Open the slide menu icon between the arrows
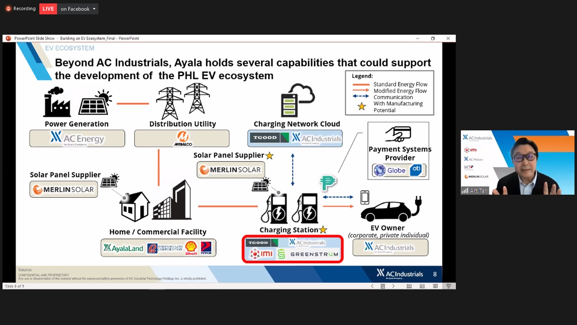Viewport: 577px width, 325px height. [x=383, y=286]
